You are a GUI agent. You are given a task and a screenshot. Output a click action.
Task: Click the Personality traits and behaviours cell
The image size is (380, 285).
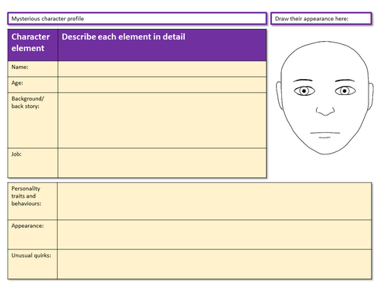coord(214,201)
